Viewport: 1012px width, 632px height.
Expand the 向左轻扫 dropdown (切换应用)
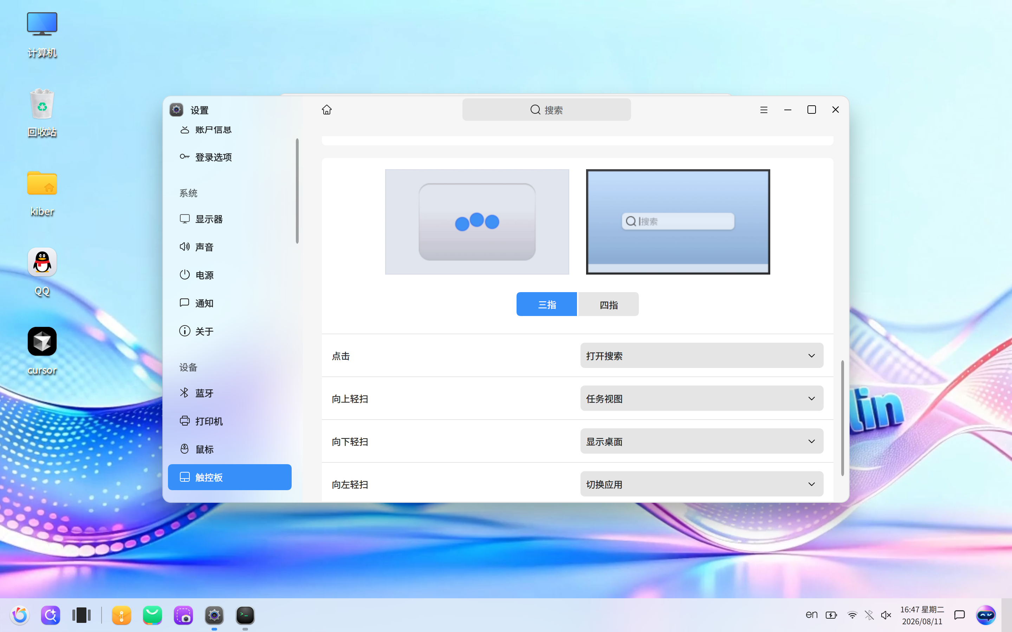[x=702, y=484]
